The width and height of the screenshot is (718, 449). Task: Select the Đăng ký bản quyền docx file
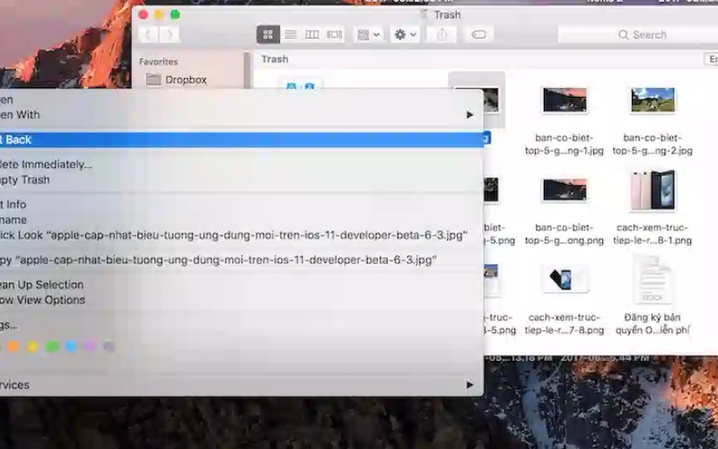point(652,280)
